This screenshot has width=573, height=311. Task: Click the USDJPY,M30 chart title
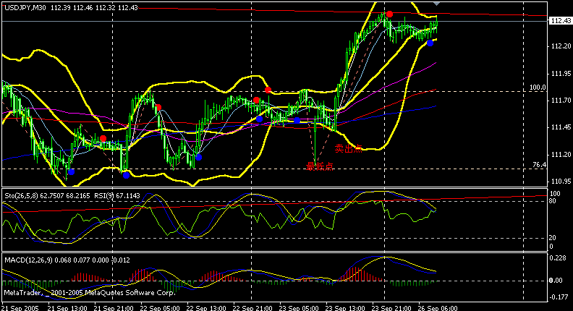click(x=25, y=8)
